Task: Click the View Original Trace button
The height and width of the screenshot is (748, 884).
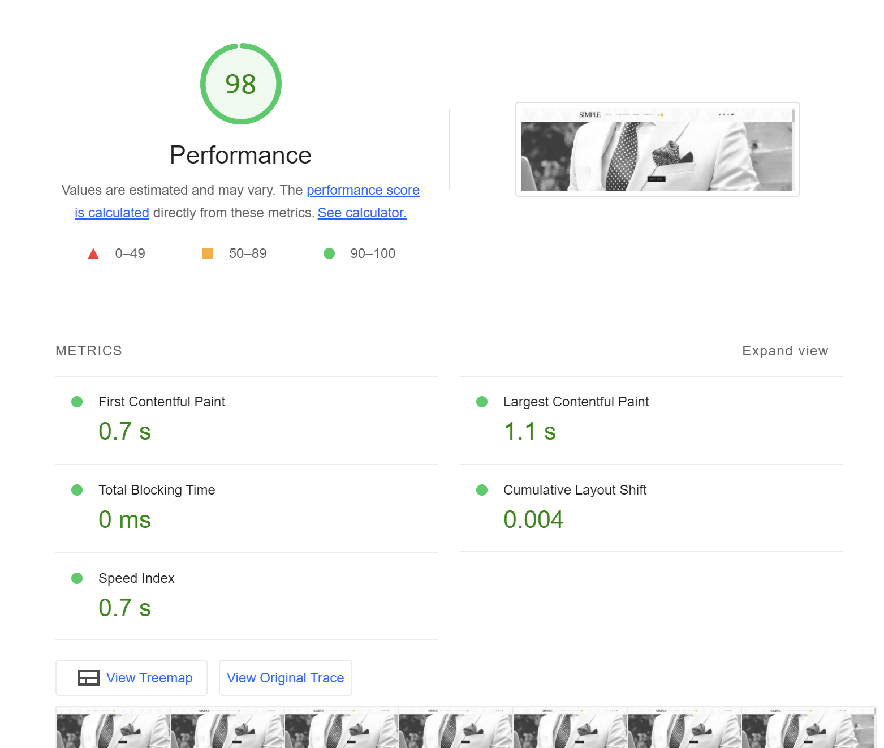Action: [285, 677]
